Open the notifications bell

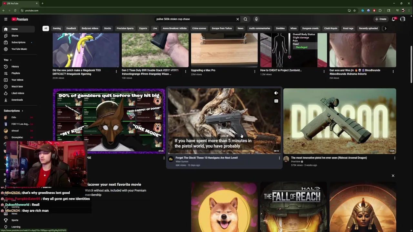[394, 19]
